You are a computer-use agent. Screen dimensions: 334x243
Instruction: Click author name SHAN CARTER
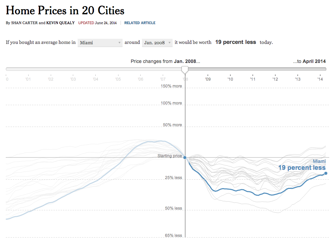[x=24, y=23]
